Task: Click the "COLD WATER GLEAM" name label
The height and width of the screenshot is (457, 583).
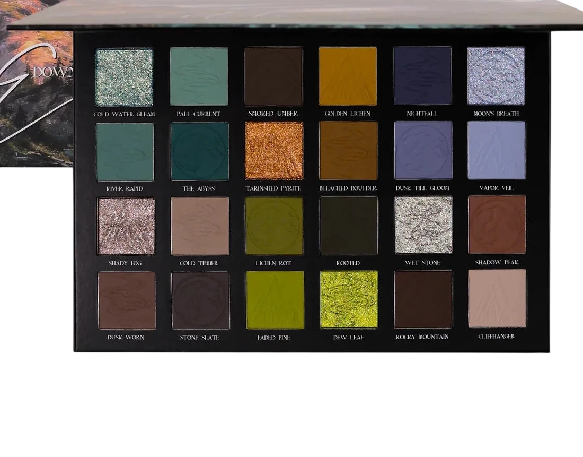Action: point(124,114)
